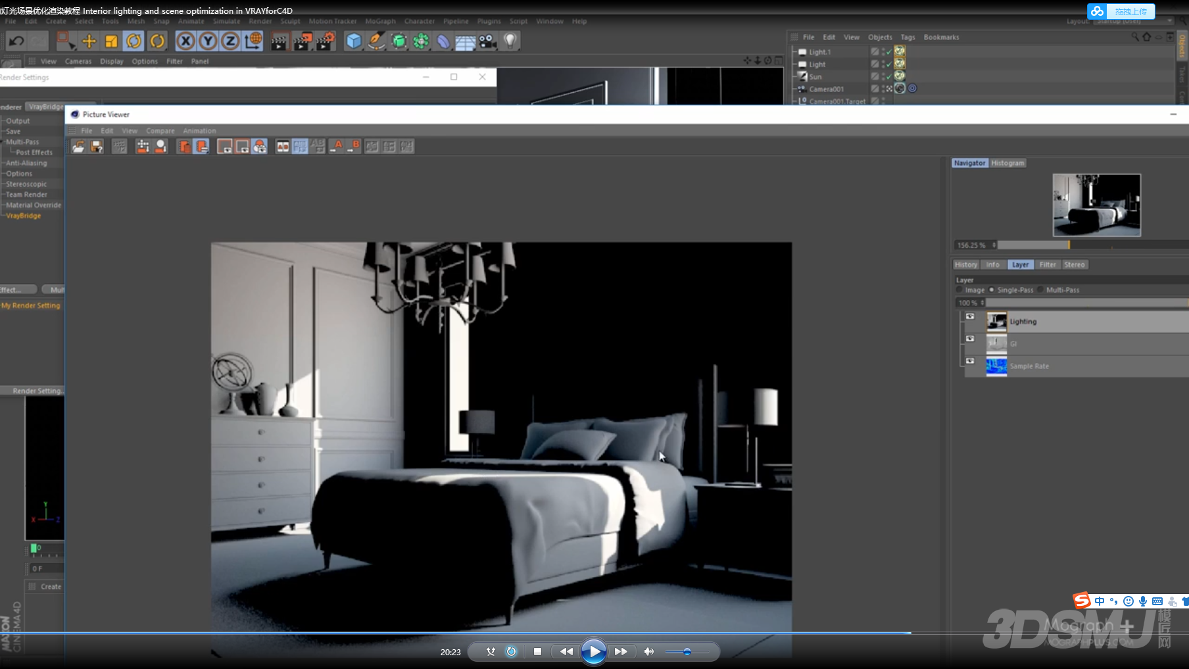This screenshot has width=1189, height=669.
Task: Toggle Light object enabled checkmark
Action: pyautogui.click(x=888, y=64)
